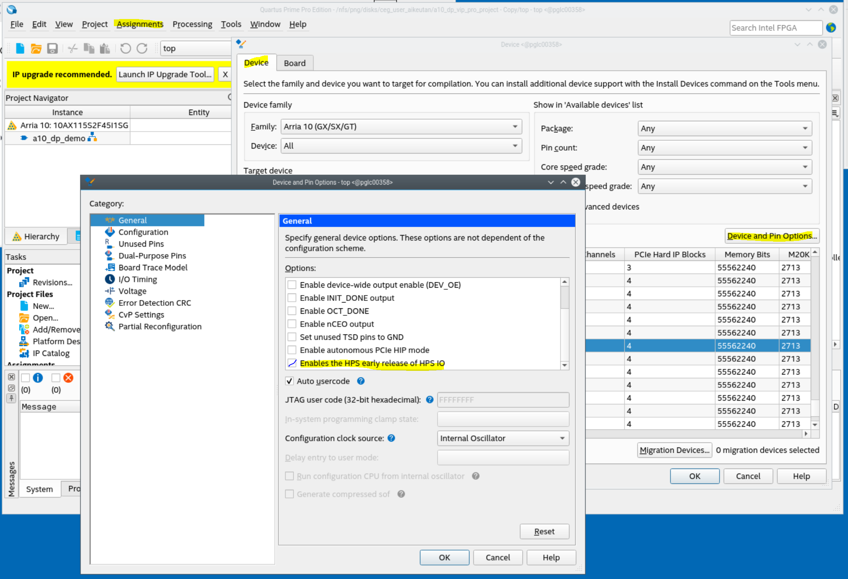The height and width of the screenshot is (579, 848).
Task: Click the Undo toolbar icon
Action: click(125, 48)
